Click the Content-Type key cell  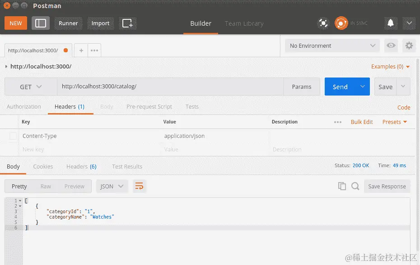tap(90, 136)
